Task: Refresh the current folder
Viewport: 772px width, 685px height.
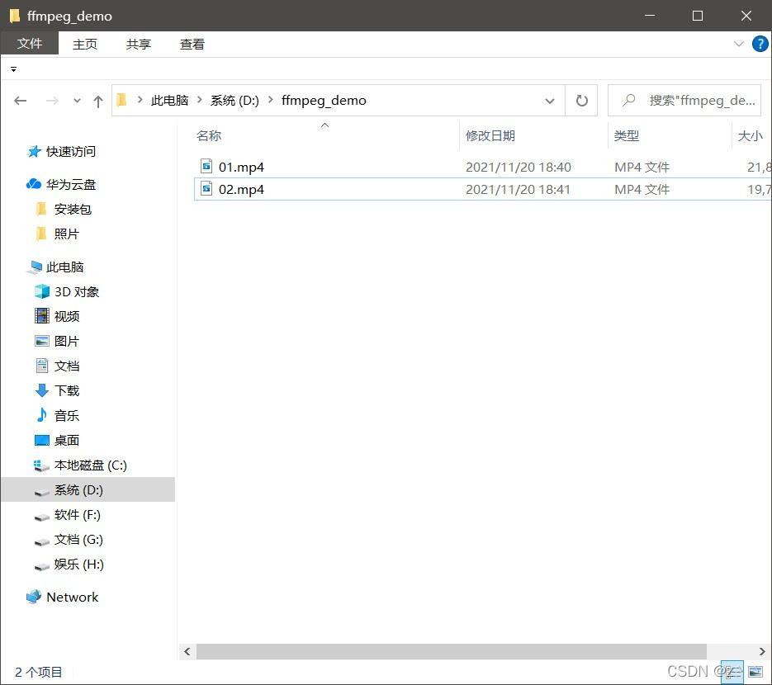Action: click(x=581, y=101)
